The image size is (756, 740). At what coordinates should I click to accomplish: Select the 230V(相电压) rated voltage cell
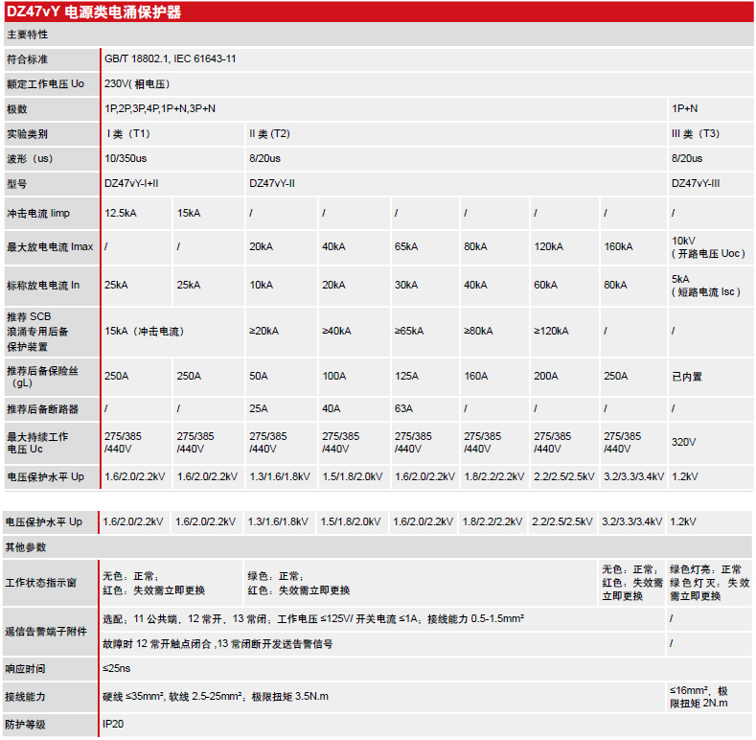pyautogui.click(x=137, y=84)
